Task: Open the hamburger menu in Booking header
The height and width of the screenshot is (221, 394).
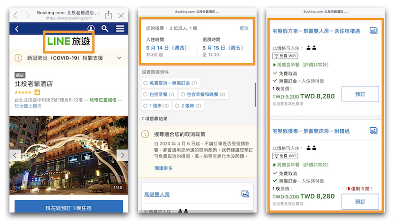Action: point(120,29)
